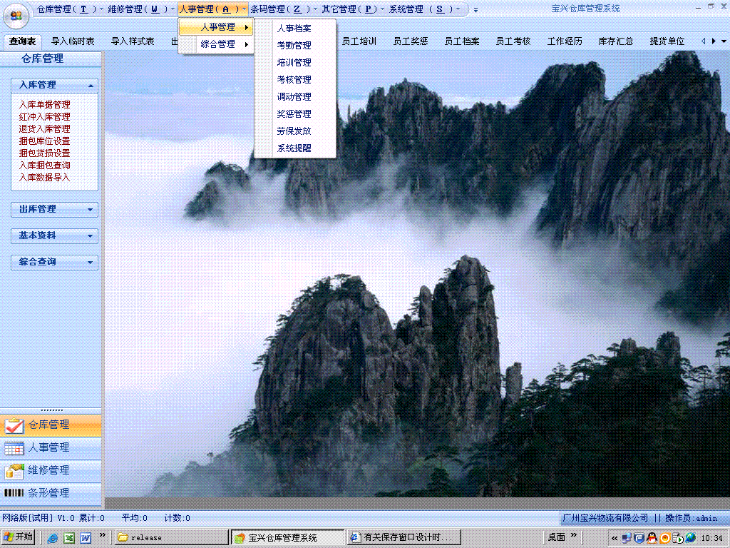Launch Internet Explorer from the quick launch
The width and height of the screenshot is (730, 548).
point(53,538)
